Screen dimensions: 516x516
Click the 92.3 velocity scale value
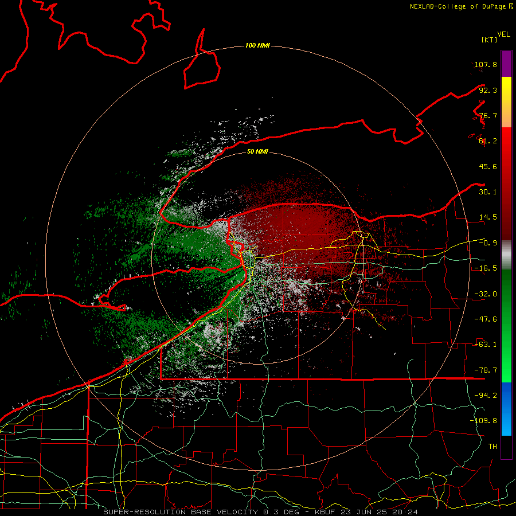488,90
